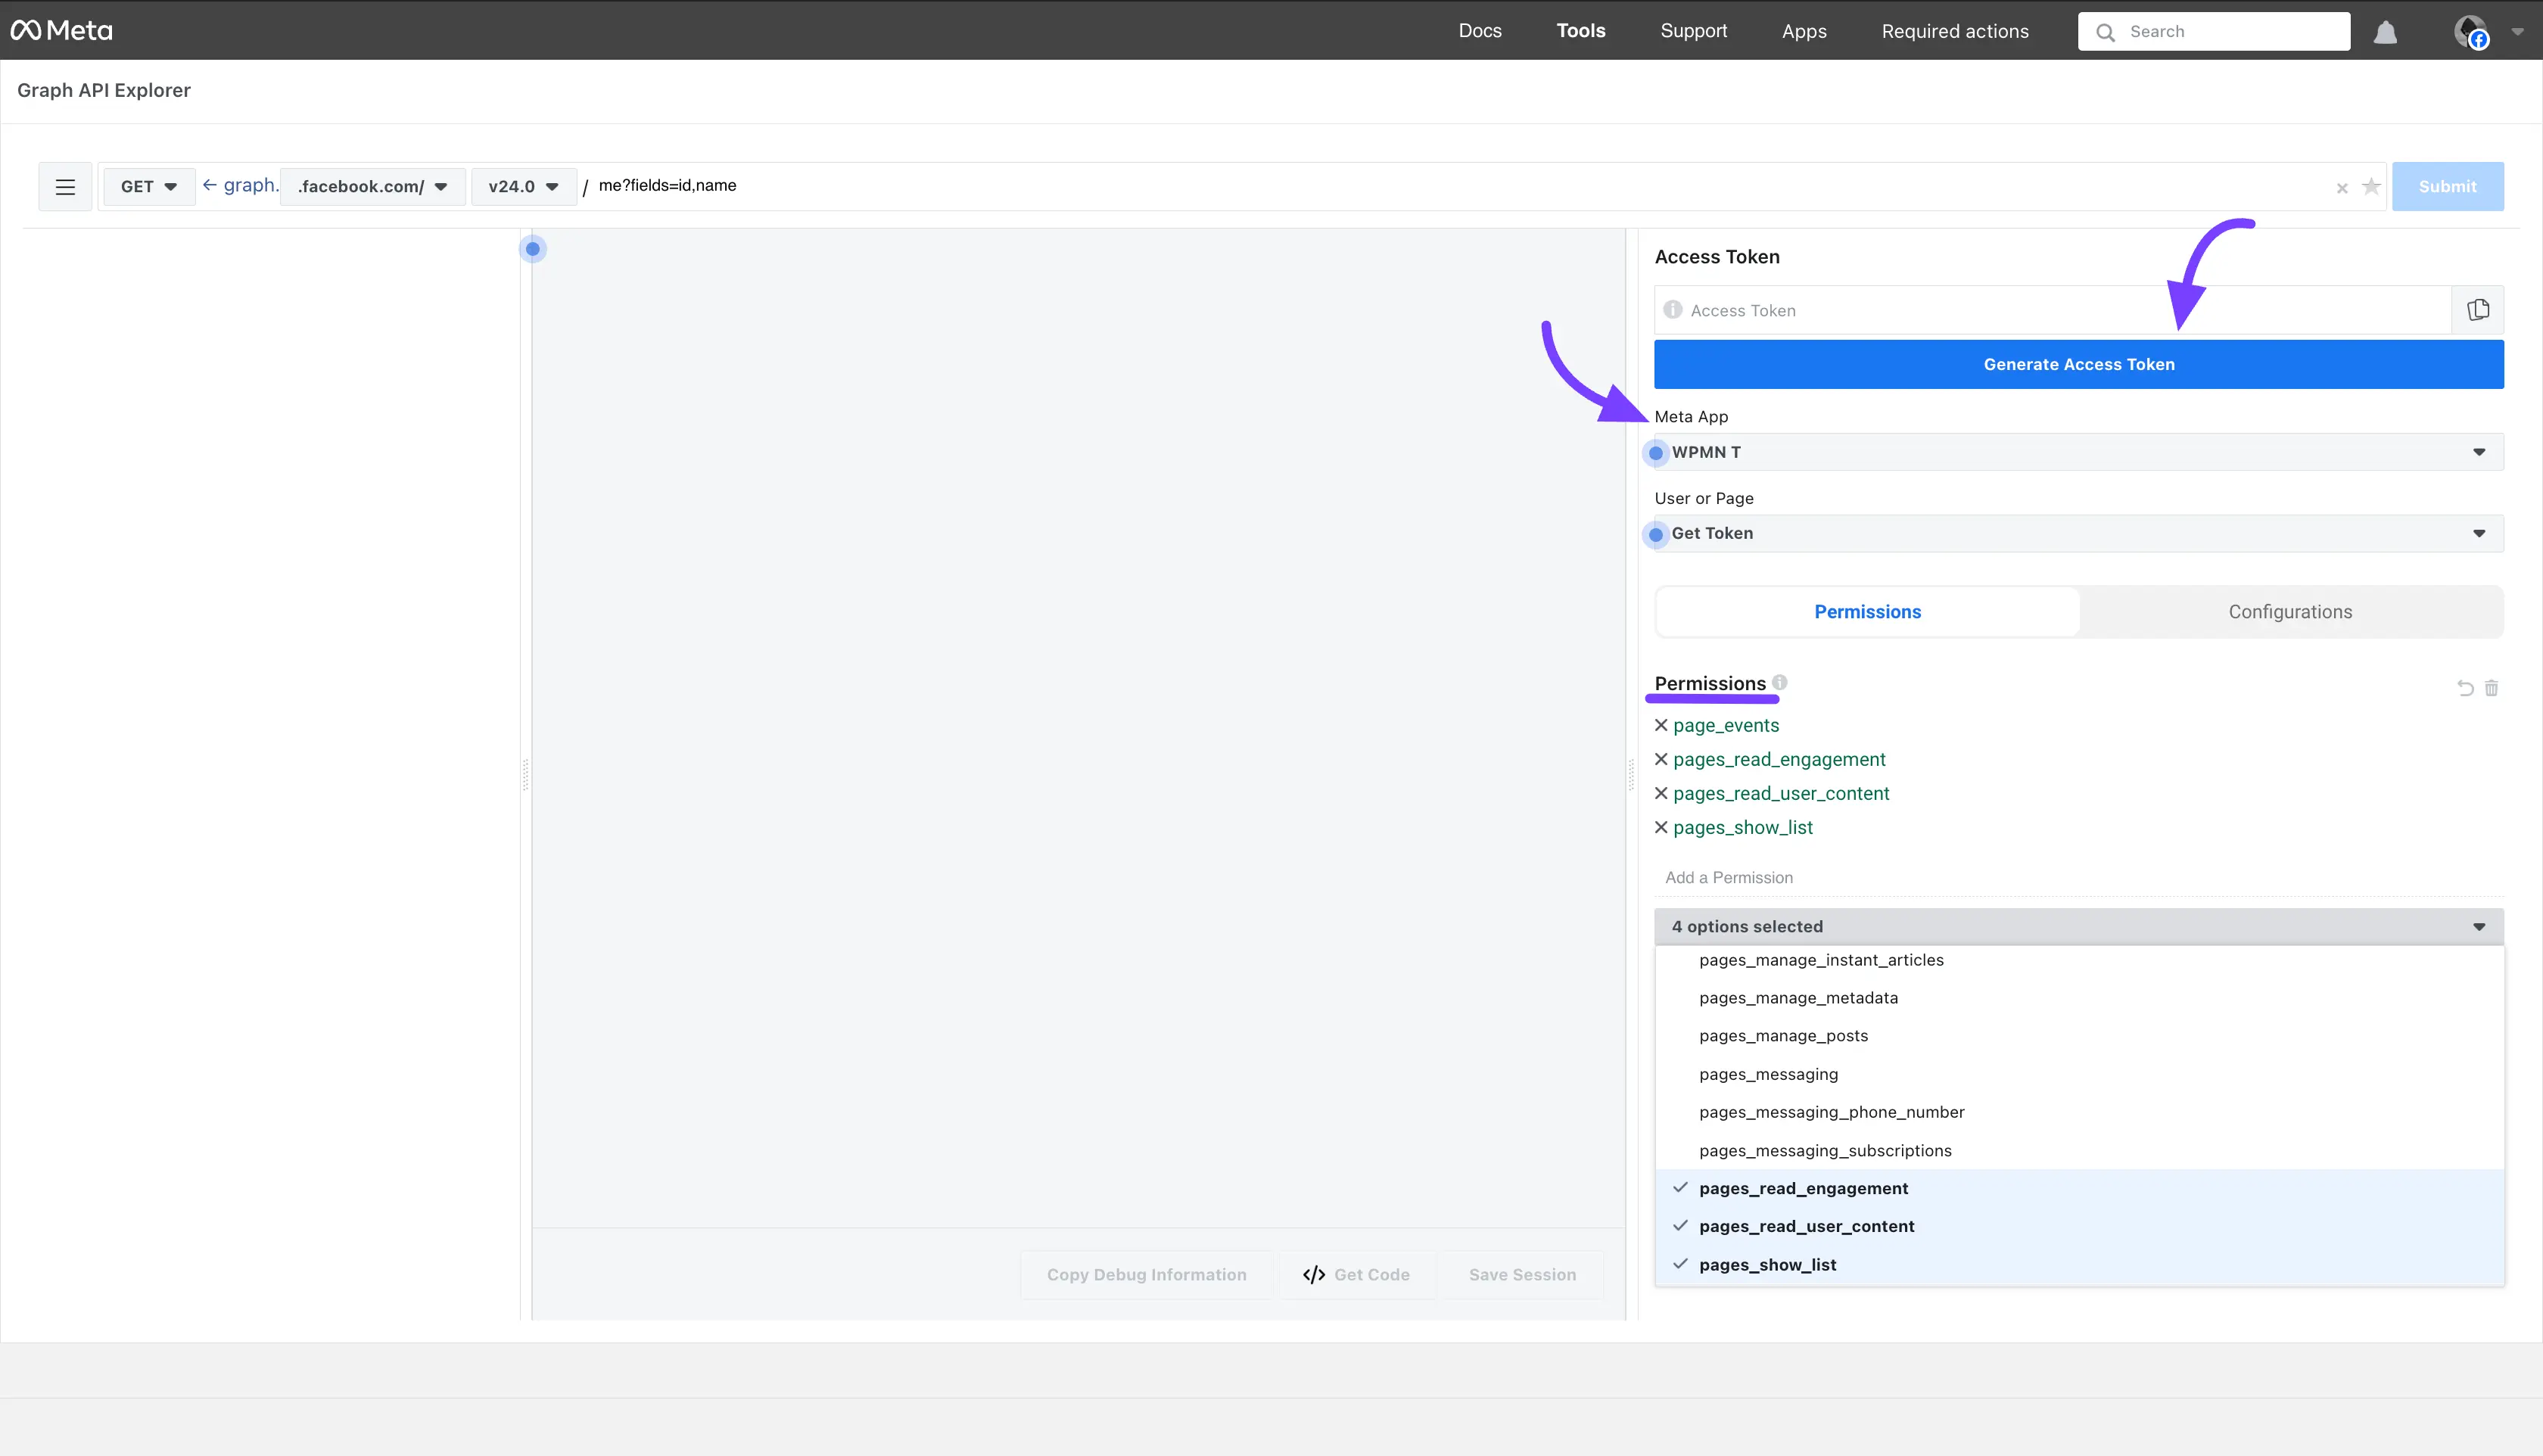The width and height of the screenshot is (2543, 1456).
Task: Uncheck pages_show_list option
Action: [x=1767, y=1265]
